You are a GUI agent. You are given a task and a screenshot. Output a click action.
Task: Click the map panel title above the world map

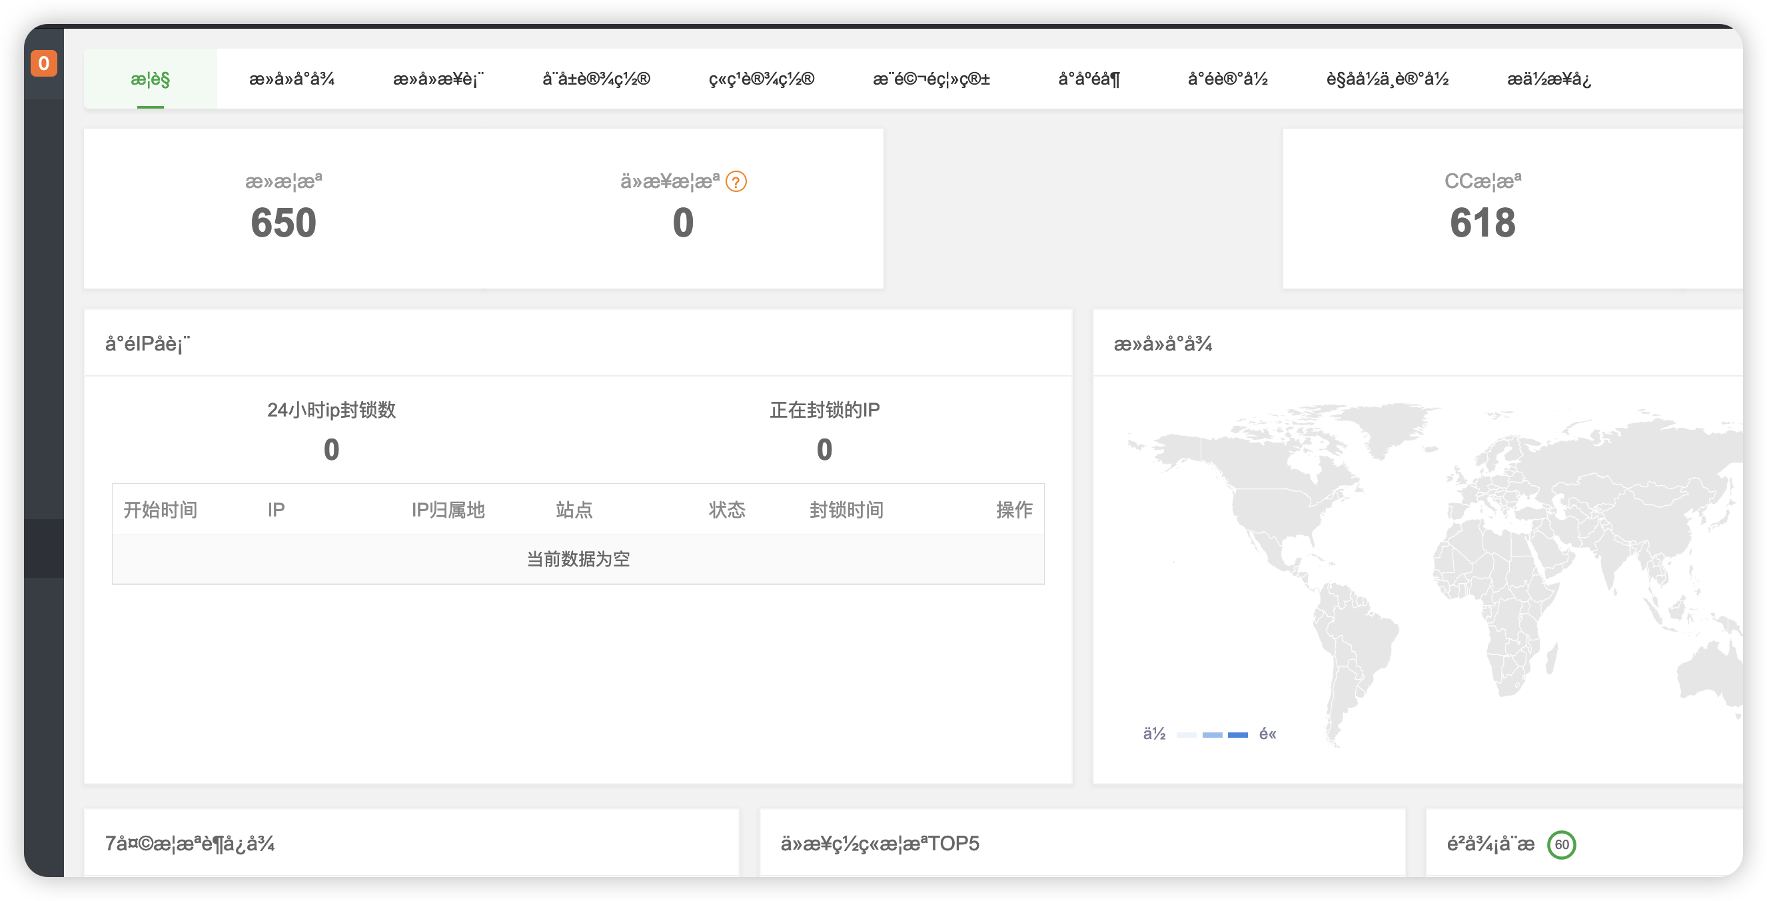pyautogui.click(x=1163, y=344)
